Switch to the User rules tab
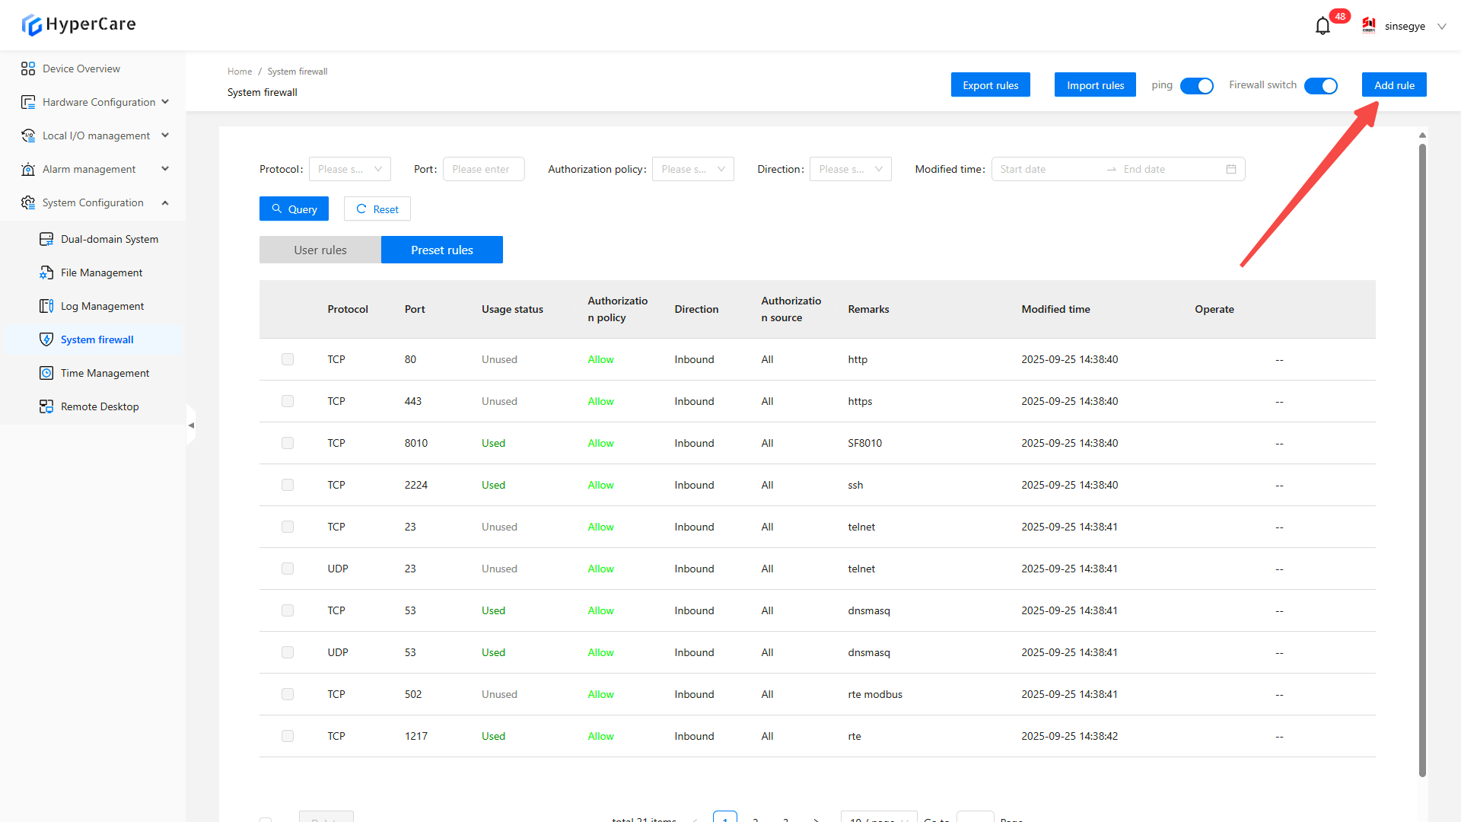1461x822 pixels. point(320,250)
